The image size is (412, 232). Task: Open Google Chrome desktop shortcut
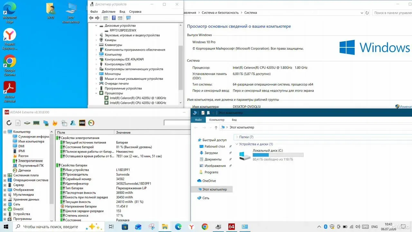(10, 65)
